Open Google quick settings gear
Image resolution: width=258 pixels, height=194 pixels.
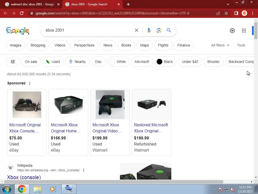tap(232, 31)
